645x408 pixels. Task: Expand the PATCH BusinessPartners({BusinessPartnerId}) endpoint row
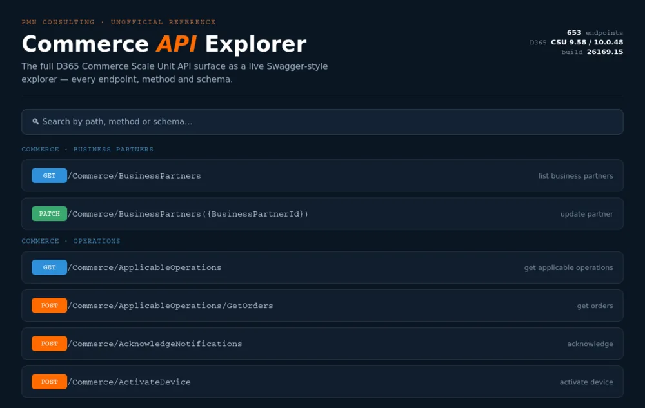[x=322, y=213]
